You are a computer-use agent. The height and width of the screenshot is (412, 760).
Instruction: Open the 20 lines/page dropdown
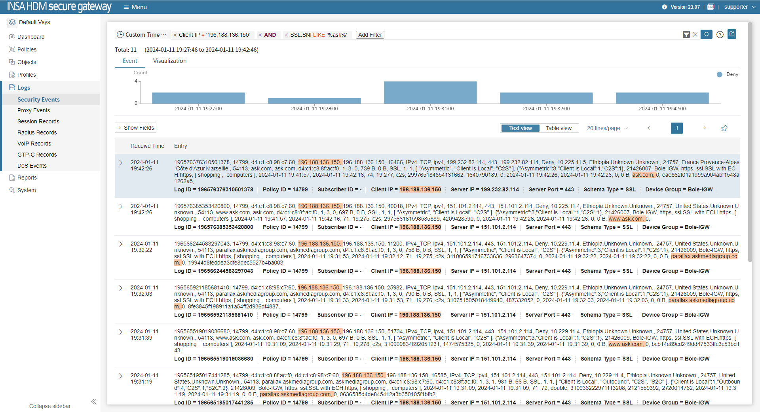[607, 128]
